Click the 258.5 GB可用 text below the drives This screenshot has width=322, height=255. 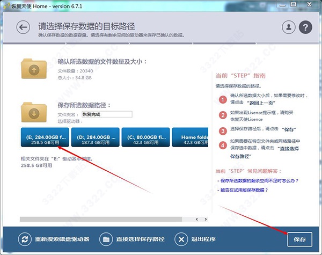[x=36, y=165]
